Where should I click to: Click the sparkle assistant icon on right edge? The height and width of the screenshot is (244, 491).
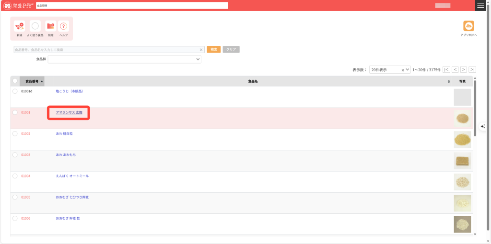pyautogui.click(x=483, y=126)
